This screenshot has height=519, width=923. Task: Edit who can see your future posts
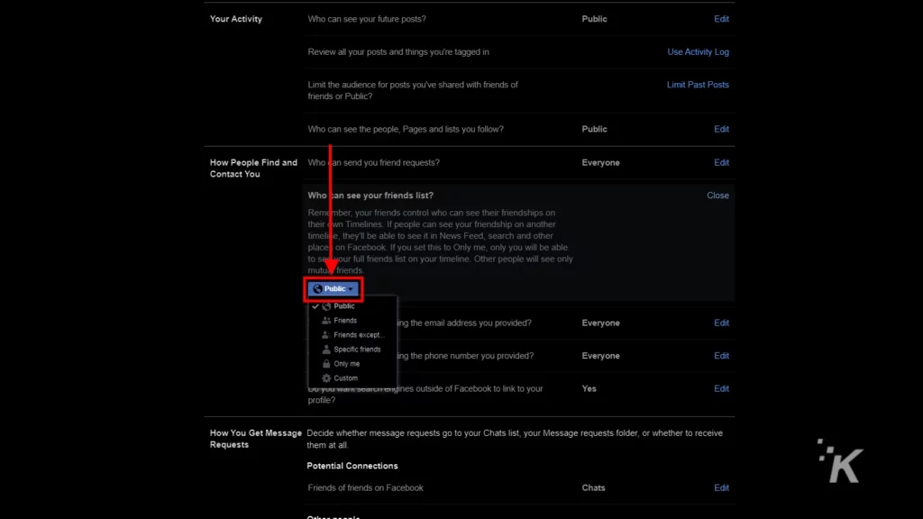click(x=721, y=19)
